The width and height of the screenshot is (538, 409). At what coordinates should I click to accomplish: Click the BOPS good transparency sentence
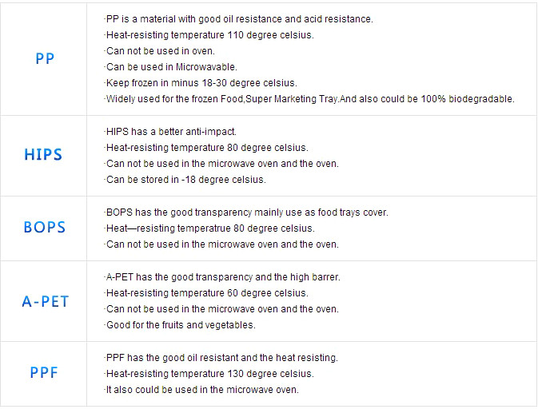[x=246, y=212]
